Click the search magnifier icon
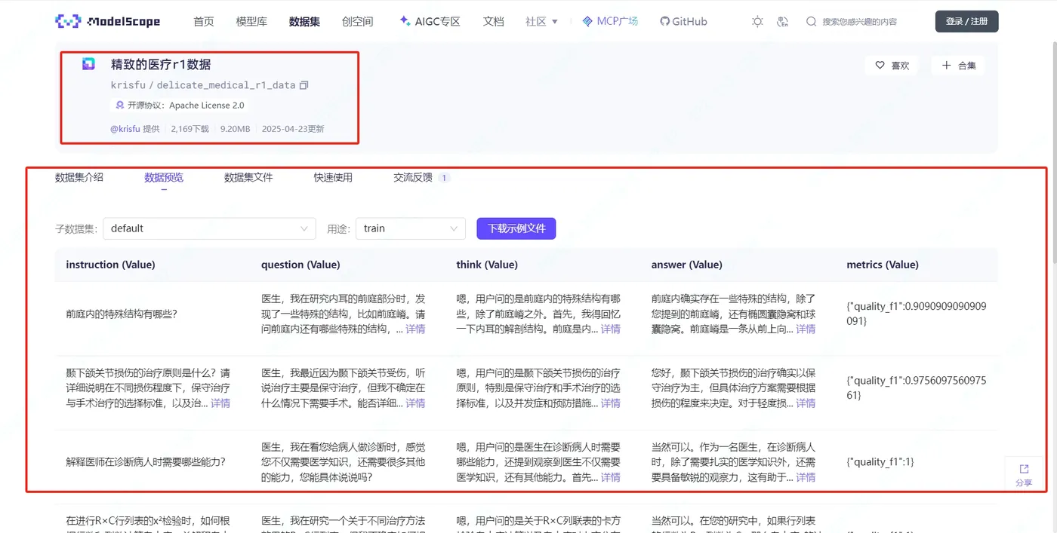The height and width of the screenshot is (533, 1057). pos(811,22)
